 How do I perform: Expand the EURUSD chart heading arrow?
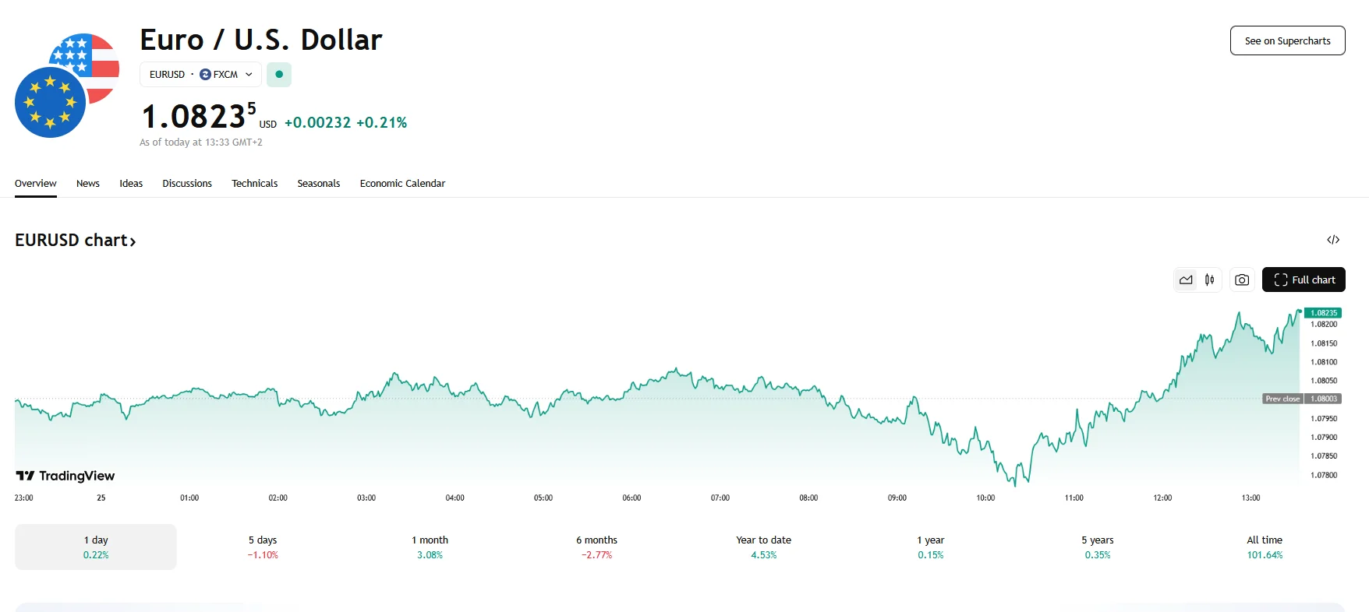pos(133,241)
